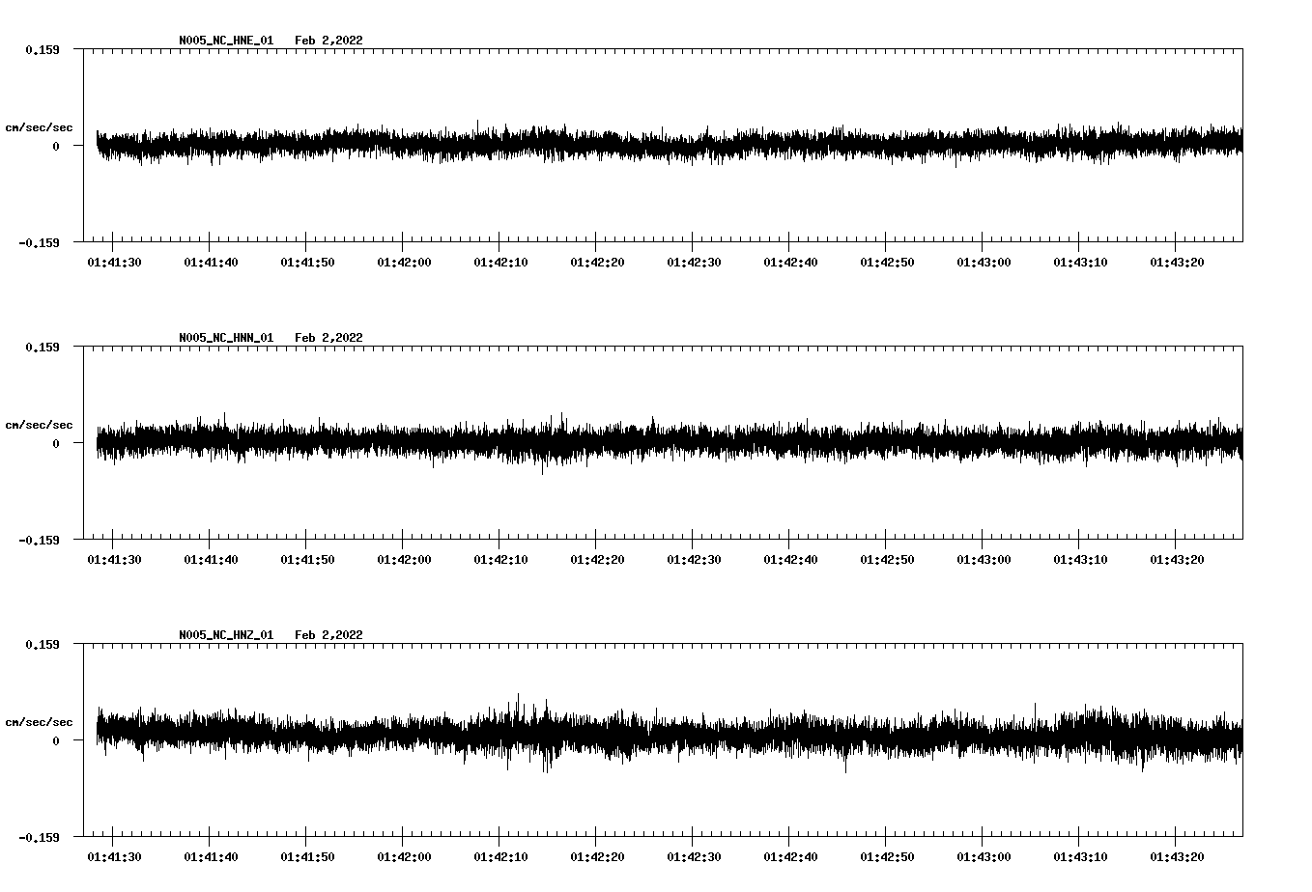1312x892 pixels.
Task: Choose 01:41:50 on the HNN time axis
Action: pos(307,560)
